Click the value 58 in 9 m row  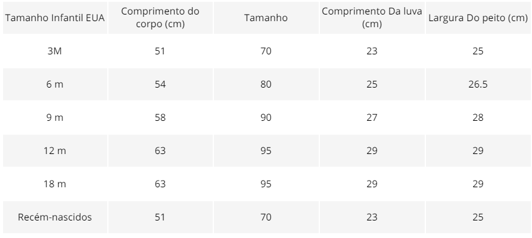pos(160,117)
